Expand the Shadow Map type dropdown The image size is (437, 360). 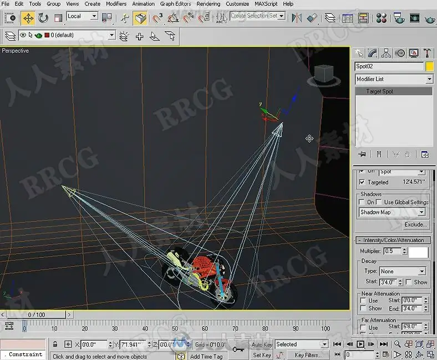point(393,212)
